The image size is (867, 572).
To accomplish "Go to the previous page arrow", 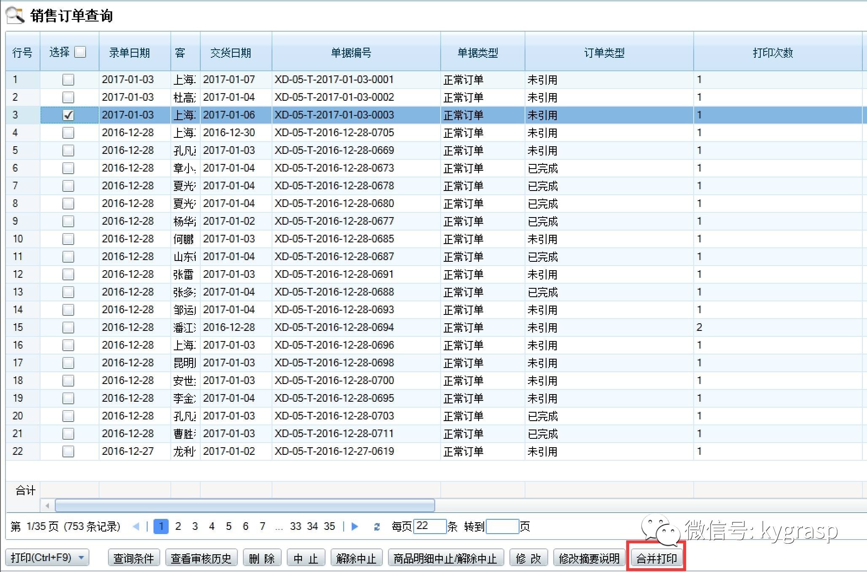I will (x=136, y=526).
